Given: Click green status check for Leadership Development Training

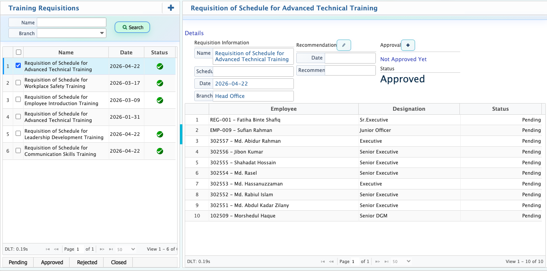Looking at the screenshot, I should coord(160,134).
